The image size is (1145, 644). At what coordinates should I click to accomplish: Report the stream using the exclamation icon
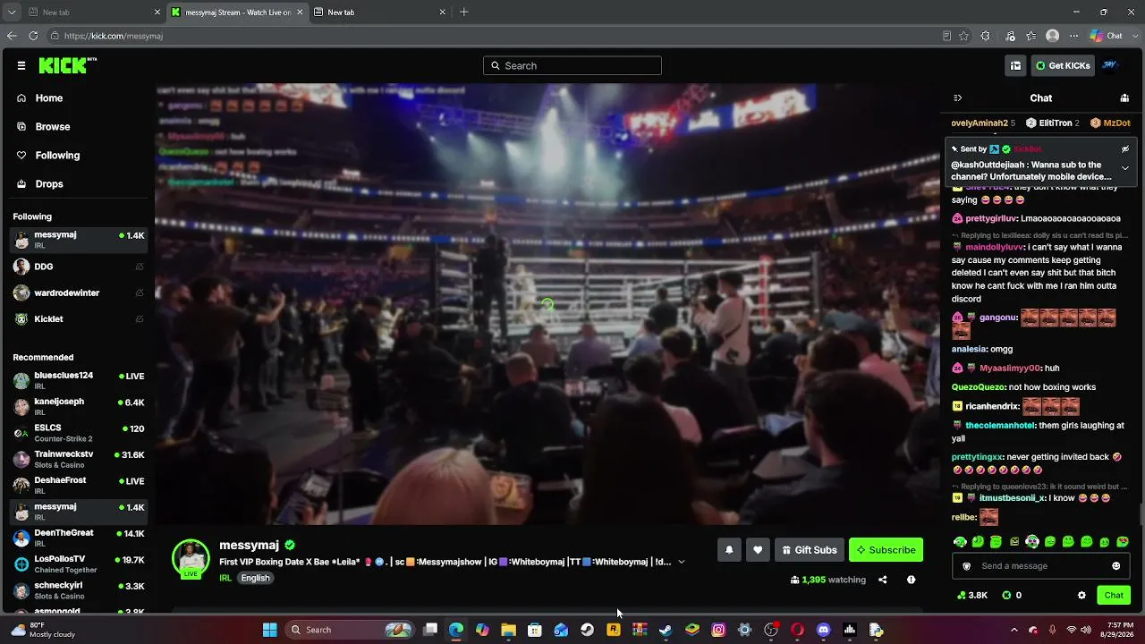click(911, 580)
